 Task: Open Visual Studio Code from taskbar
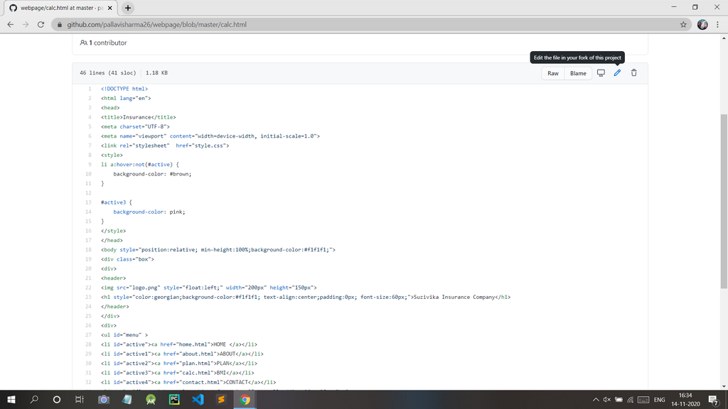pos(198,399)
